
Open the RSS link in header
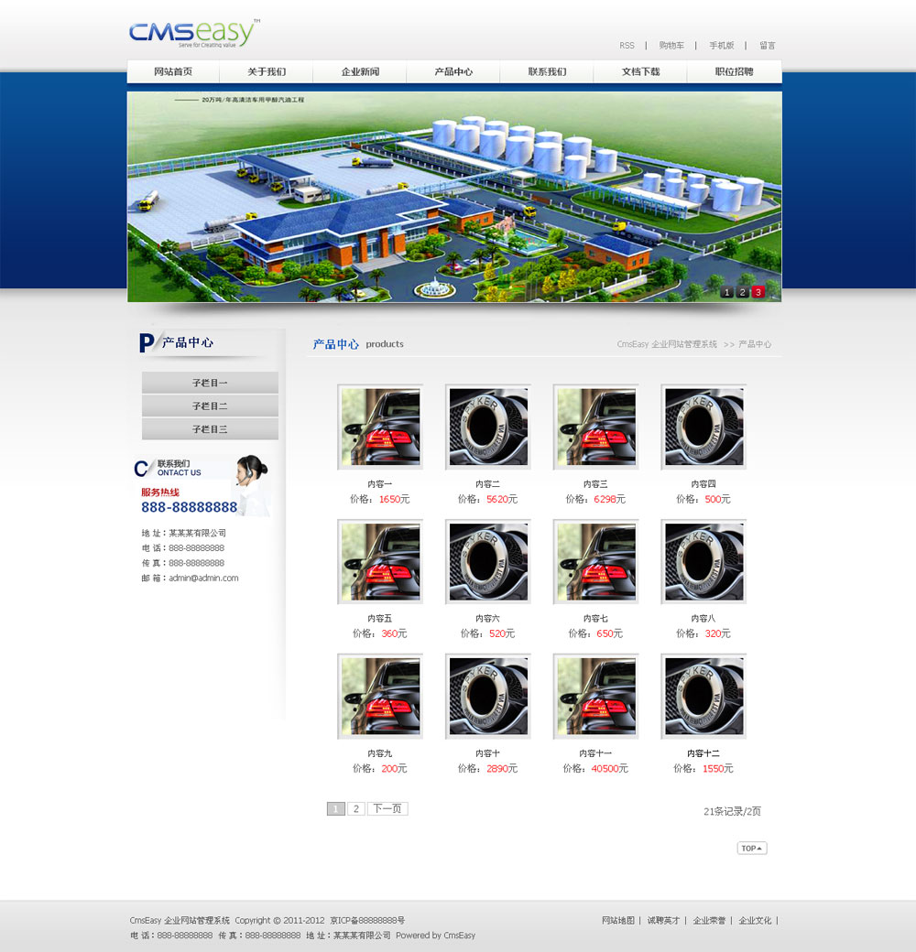627,46
